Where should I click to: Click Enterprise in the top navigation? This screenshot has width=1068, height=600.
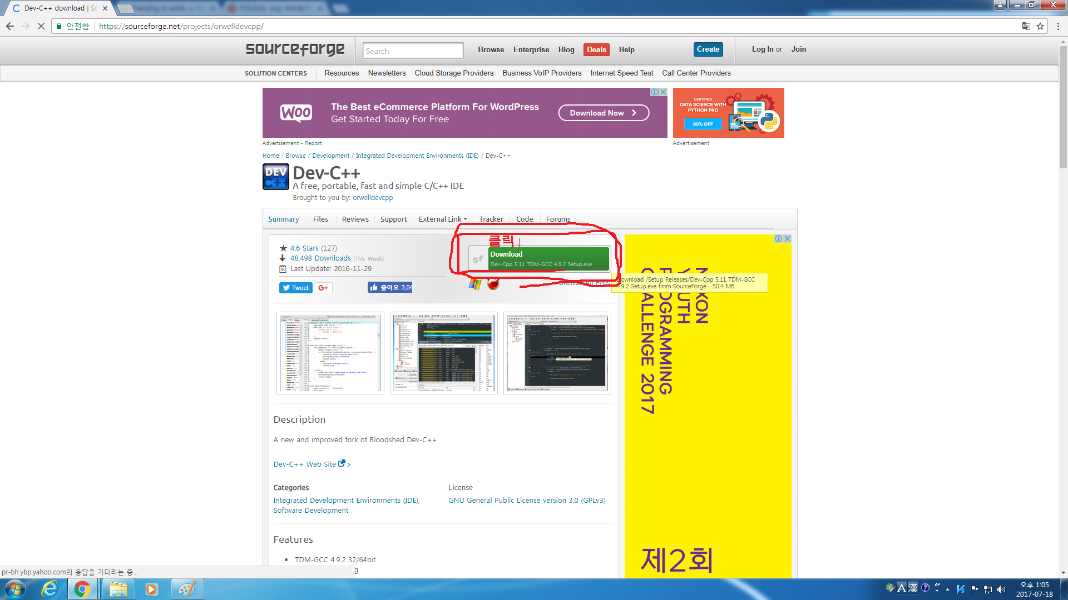tap(531, 49)
